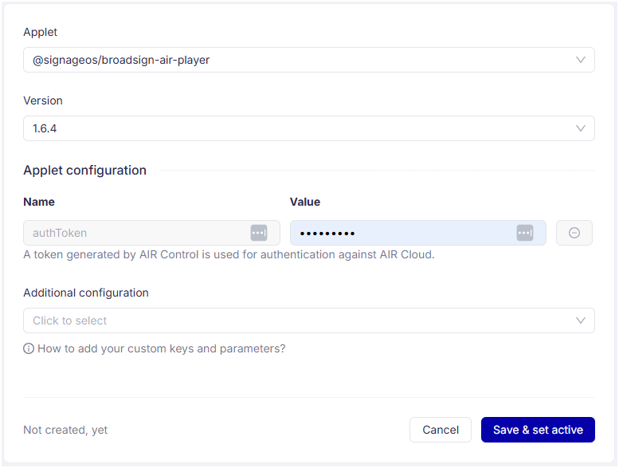The image size is (619, 468).
Task: Click the 'Additional configuration' label
Action: 86,293
